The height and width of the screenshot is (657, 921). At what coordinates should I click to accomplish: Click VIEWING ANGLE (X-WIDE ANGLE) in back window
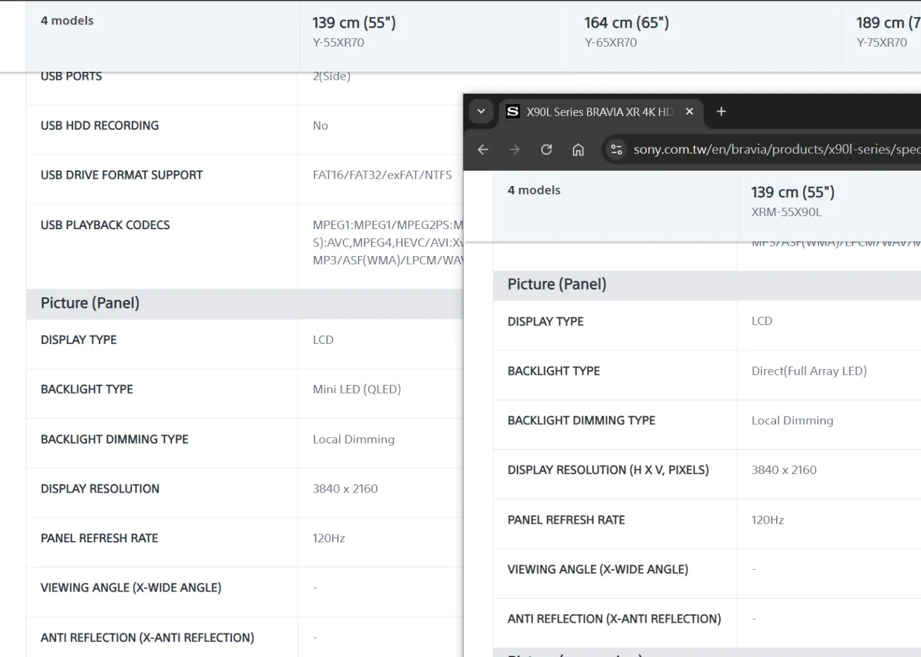click(131, 588)
